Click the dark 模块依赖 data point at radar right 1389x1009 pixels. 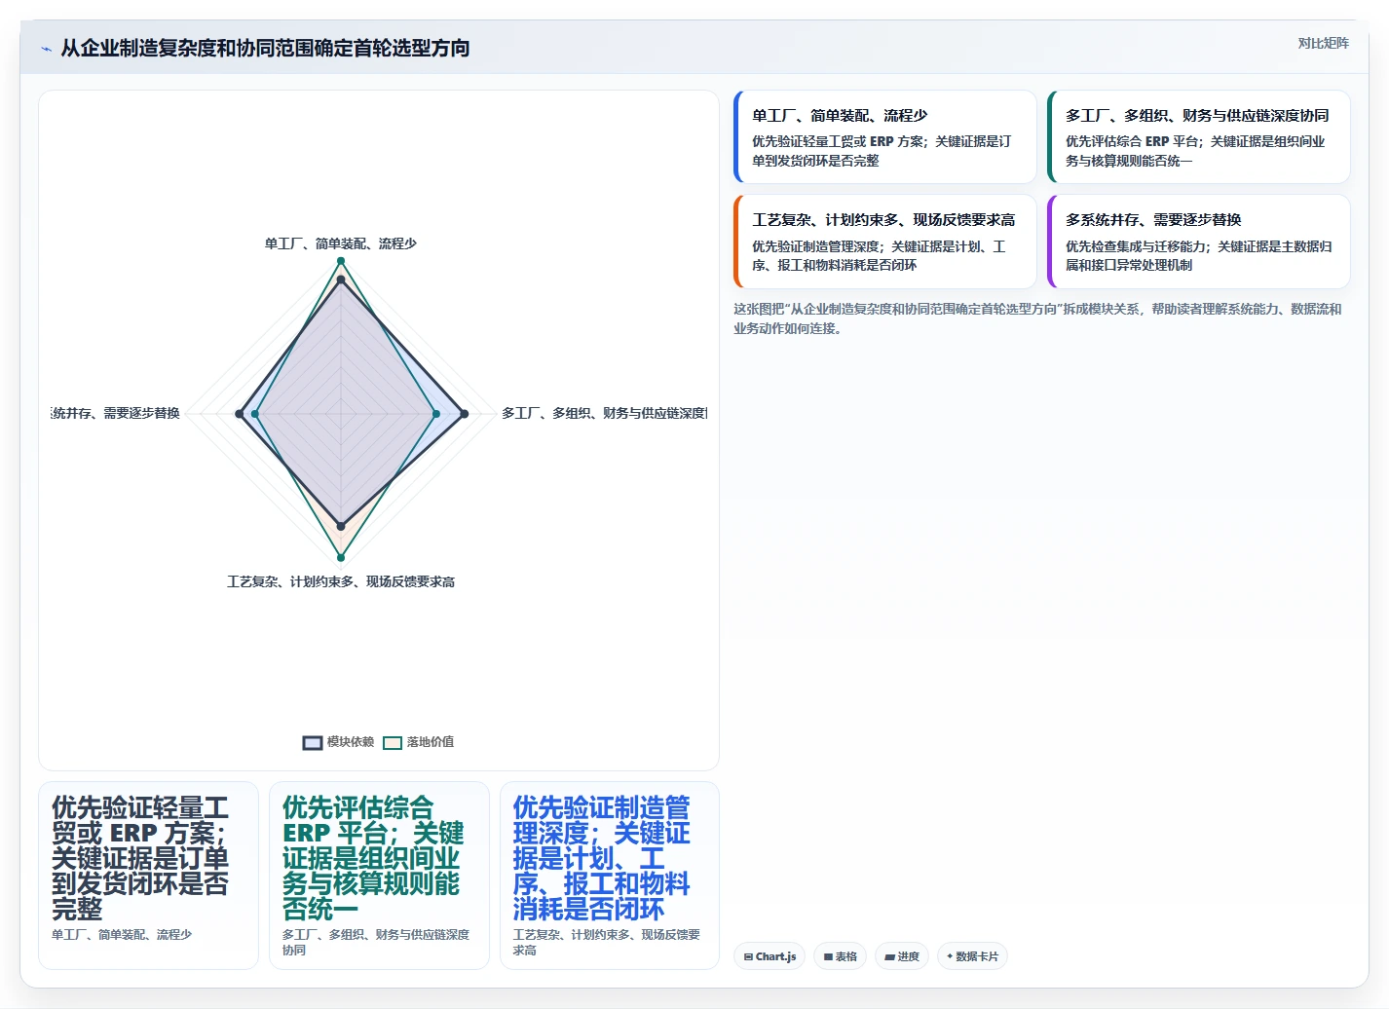pos(465,414)
